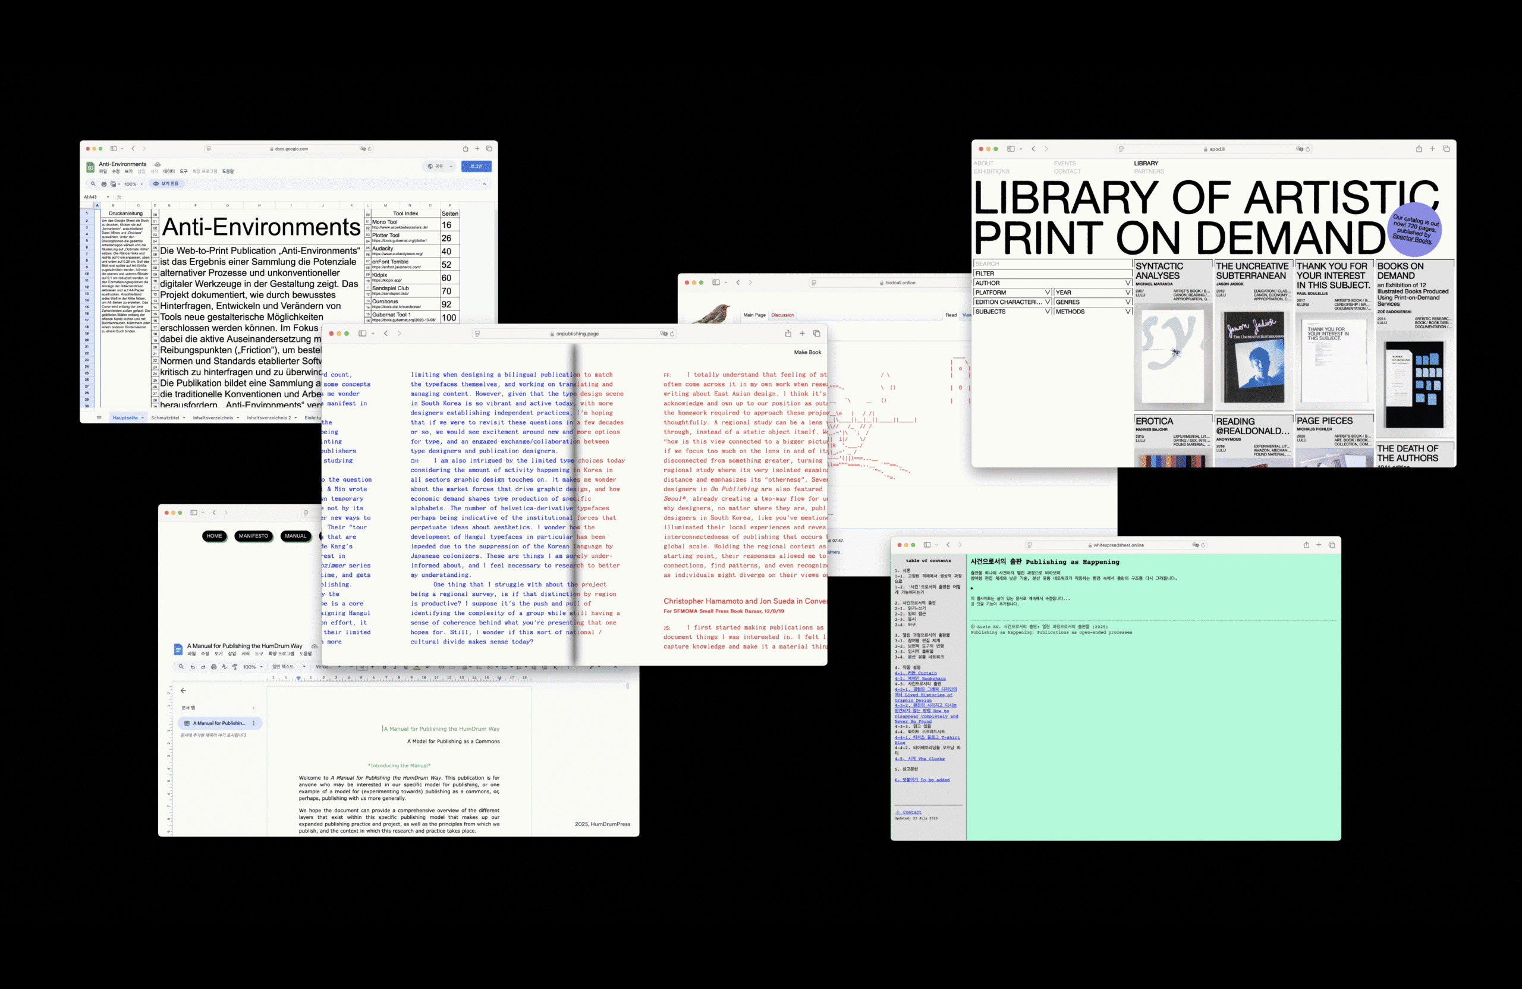Reload the docs.google.com page
Screen dimensions: 1522x989
coord(370,149)
